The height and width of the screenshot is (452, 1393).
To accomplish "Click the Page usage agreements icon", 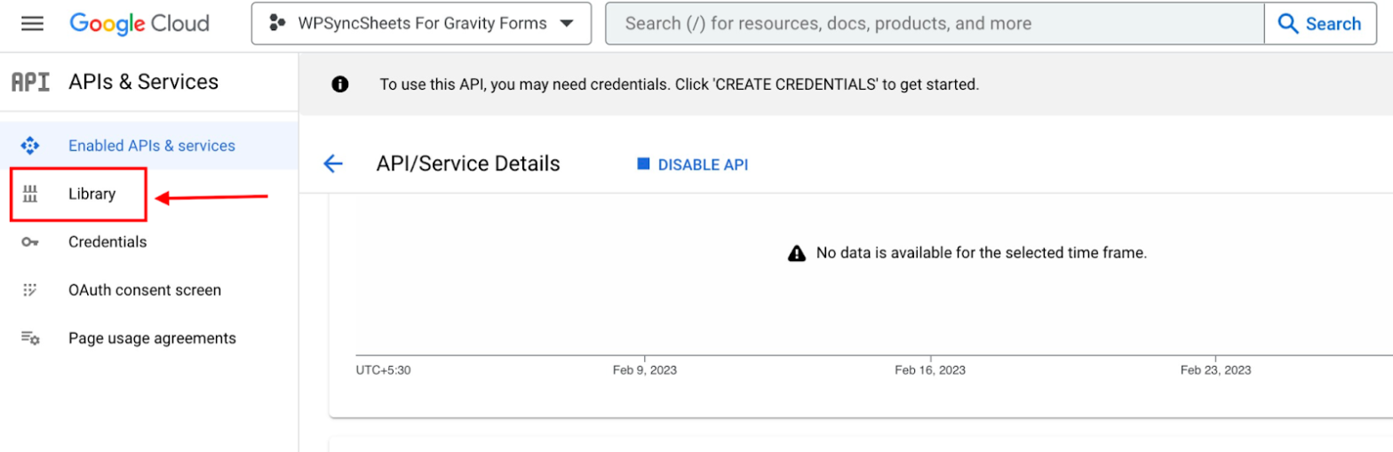I will [30, 338].
